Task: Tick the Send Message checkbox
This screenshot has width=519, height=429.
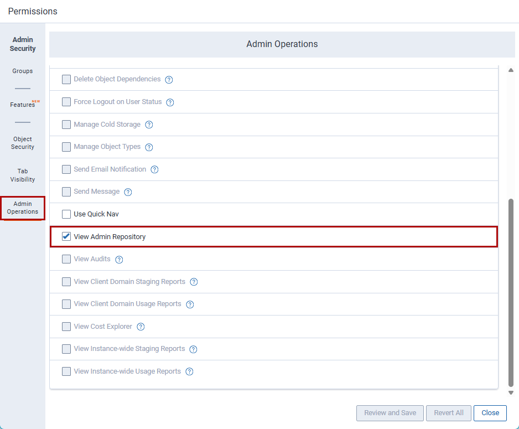Action: coord(66,192)
